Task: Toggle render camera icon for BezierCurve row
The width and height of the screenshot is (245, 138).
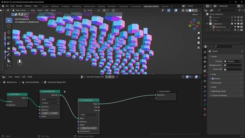Action: 242,27
